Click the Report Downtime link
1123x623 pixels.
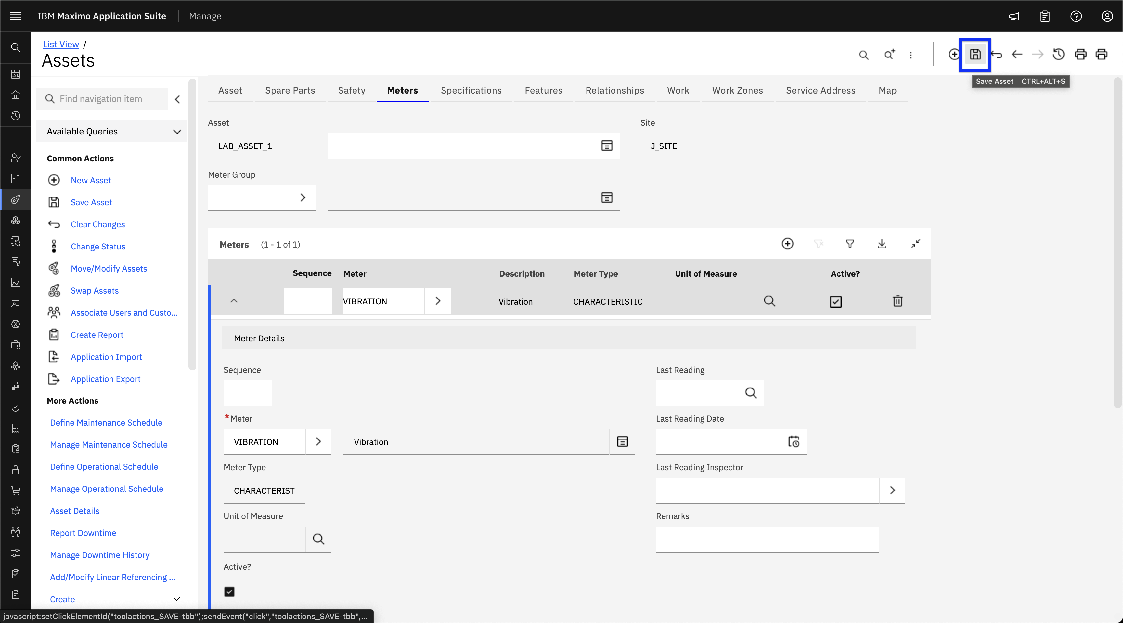(83, 533)
